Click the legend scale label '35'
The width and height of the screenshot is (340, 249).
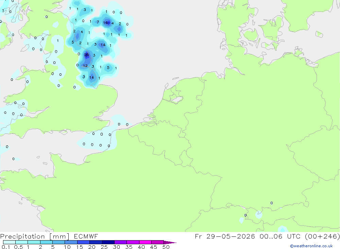(x=129, y=247)
